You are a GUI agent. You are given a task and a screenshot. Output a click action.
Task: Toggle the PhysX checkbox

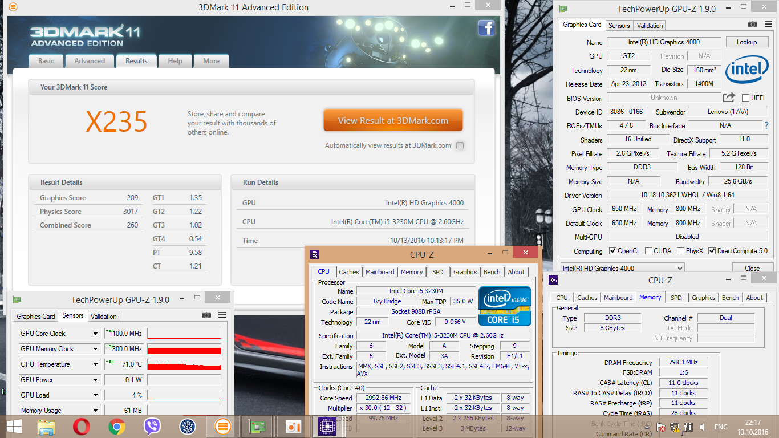coord(681,251)
